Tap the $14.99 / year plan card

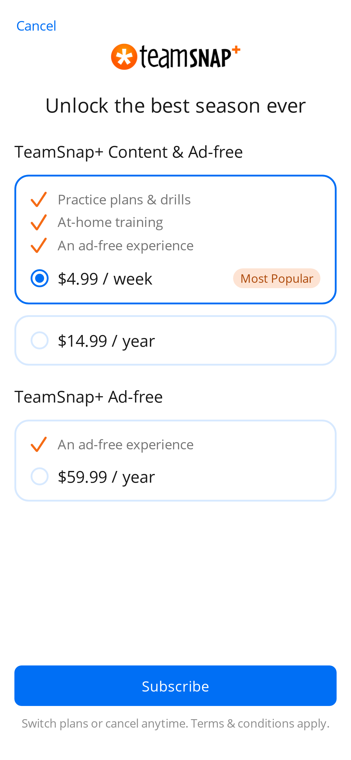[x=175, y=340]
